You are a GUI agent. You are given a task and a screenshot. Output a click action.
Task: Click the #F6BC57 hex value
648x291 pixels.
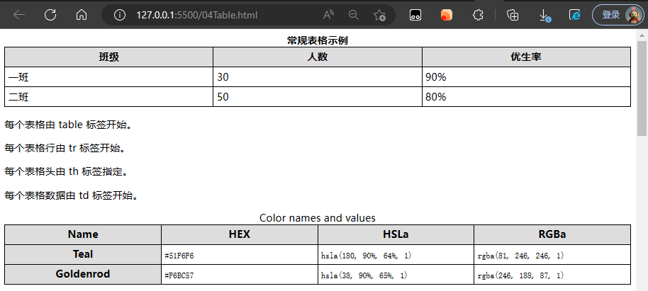pyautogui.click(x=179, y=275)
